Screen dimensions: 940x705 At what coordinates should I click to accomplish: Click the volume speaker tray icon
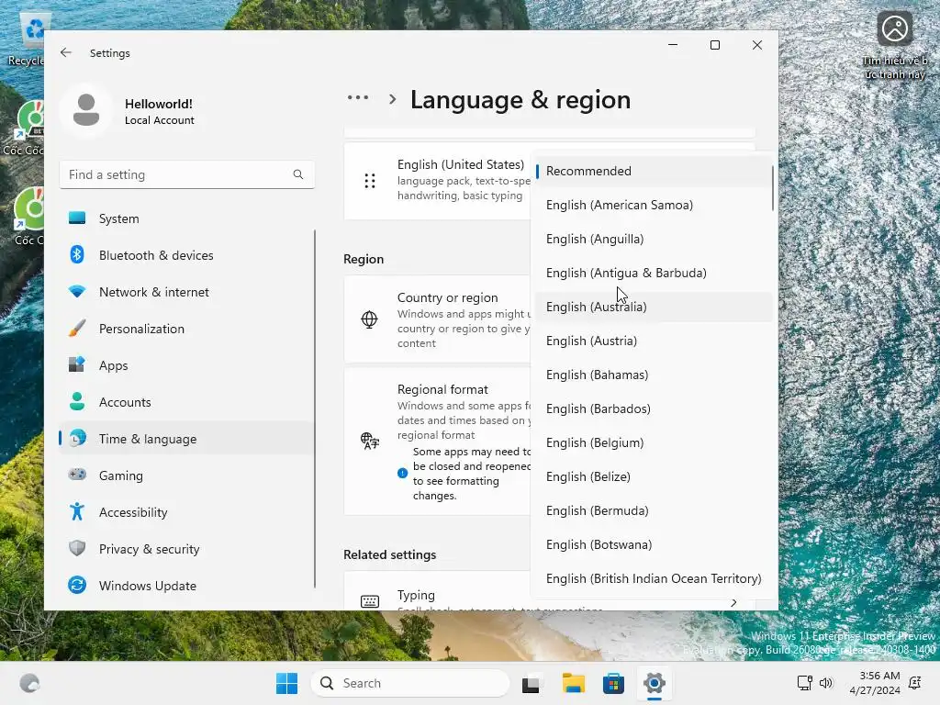click(826, 683)
